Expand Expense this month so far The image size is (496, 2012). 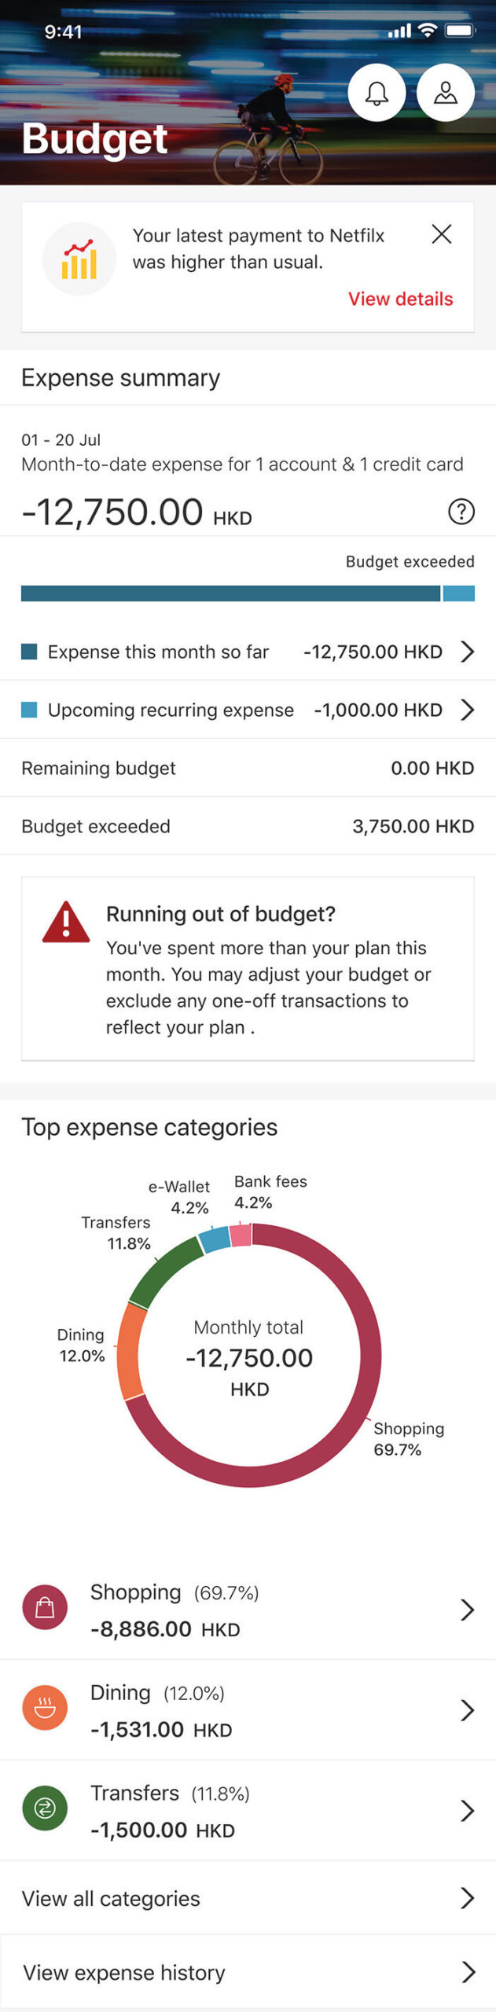click(467, 652)
